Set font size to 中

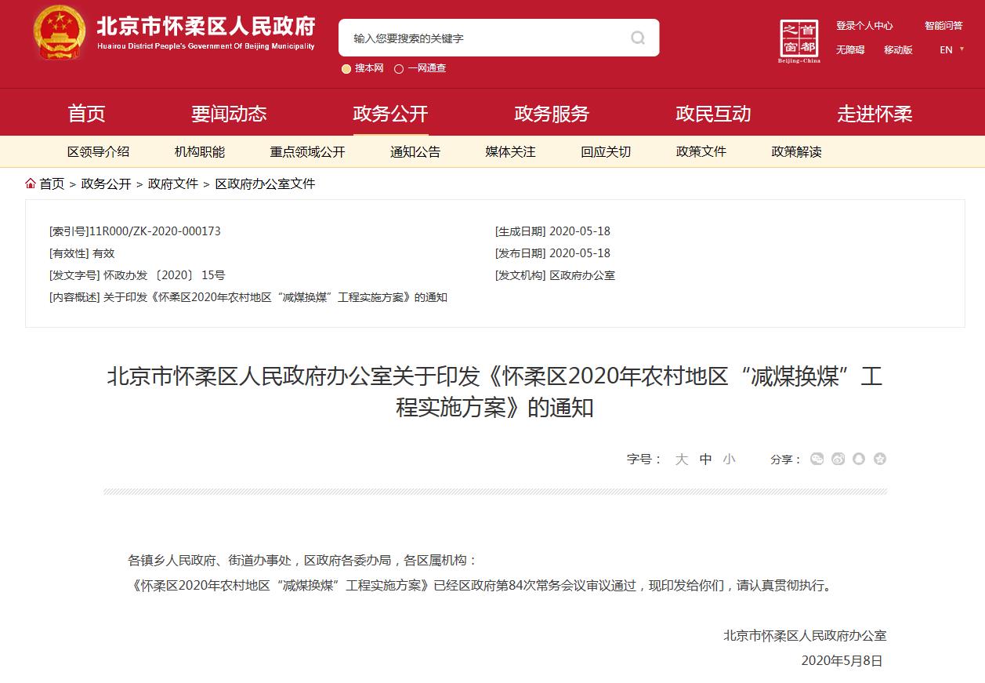coord(706,460)
